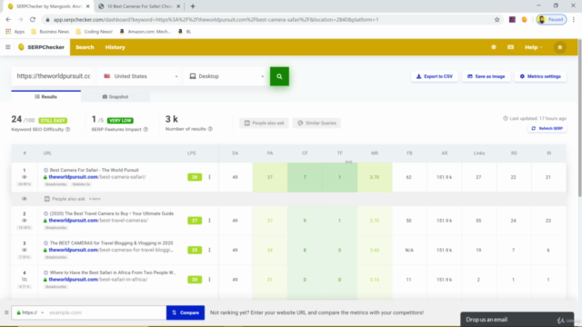Image resolution: width=582 pixels, height=327 pixels.
Task: Go back in browser history
Action: [8, 20]
